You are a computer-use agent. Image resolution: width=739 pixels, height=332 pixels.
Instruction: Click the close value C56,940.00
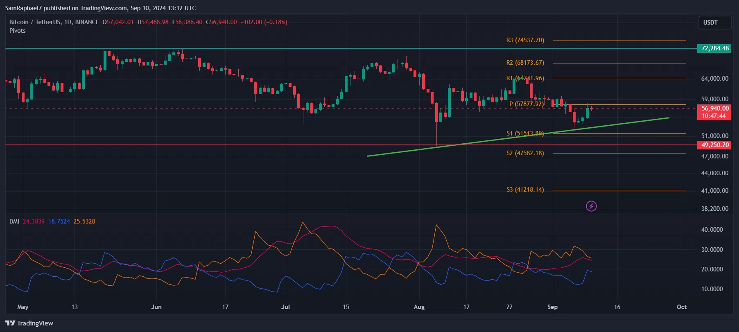click(221, 22)
